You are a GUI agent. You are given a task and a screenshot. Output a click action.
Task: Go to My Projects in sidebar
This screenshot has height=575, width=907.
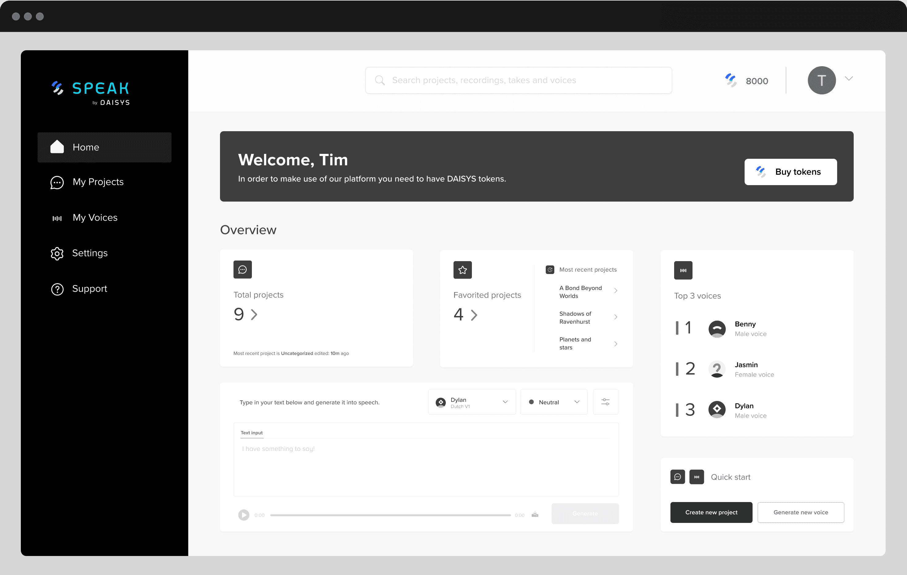(x=98, y=182)
